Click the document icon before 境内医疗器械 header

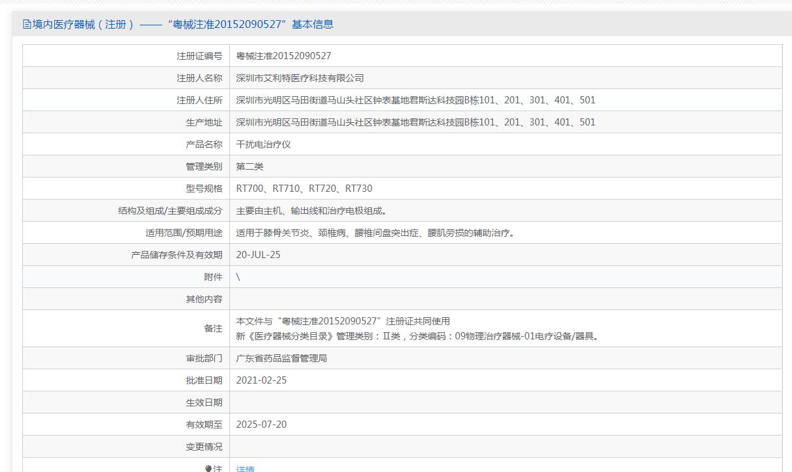[x=27, y=24]
